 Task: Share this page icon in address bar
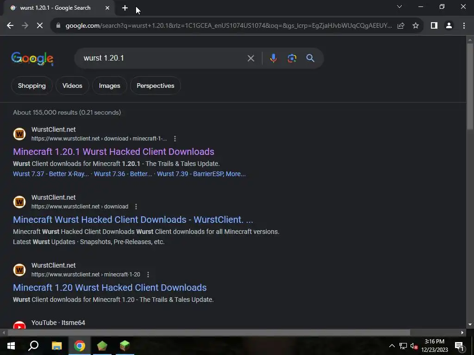(401, 26)
